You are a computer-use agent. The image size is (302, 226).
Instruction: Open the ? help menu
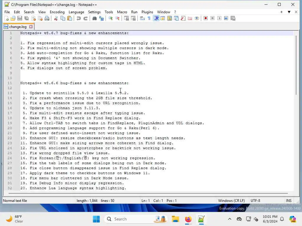pyautogui.click(x=175, y=12)
